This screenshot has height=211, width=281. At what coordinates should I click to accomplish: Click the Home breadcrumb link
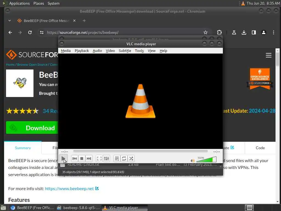click(10, 65)
